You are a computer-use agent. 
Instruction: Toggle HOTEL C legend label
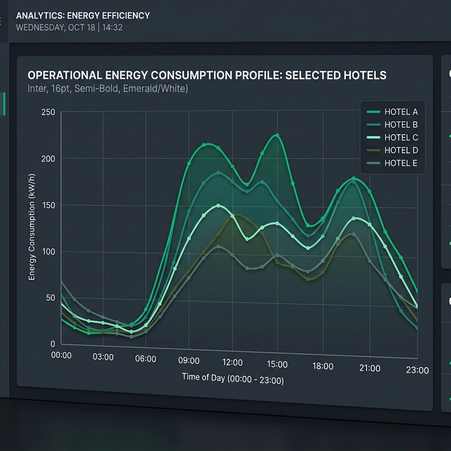coord(401,137)
